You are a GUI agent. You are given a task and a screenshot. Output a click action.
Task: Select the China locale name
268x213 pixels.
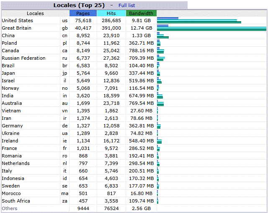[8, 35]
